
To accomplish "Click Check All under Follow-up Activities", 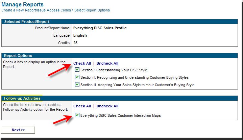I will point(82,106).
